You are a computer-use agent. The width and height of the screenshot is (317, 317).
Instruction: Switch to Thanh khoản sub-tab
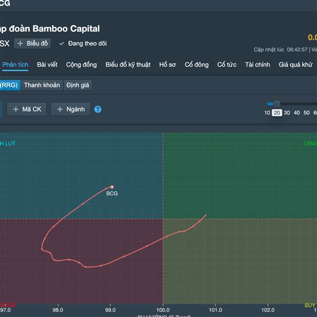tap(42, 85)
